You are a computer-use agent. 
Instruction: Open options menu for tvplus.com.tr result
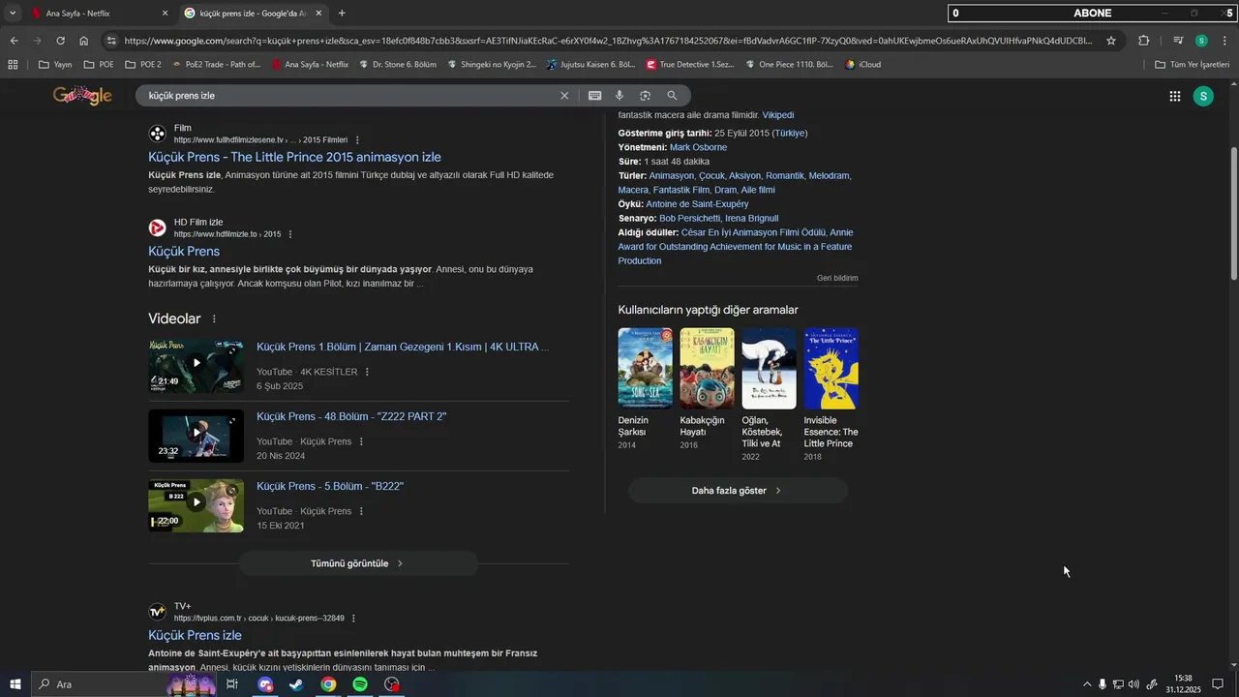pyautogui.click(x=353, y=619)
